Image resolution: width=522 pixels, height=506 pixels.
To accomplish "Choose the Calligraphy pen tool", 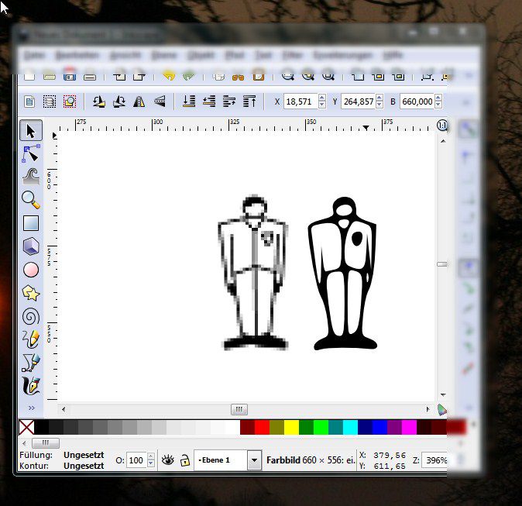I will (31, 385).
